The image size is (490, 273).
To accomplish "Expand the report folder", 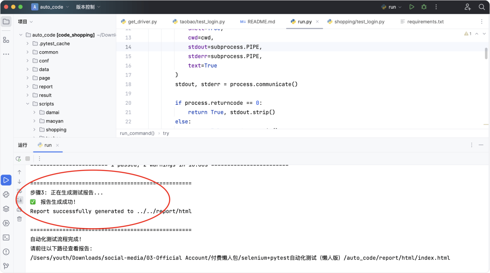I will click(28, 87).
